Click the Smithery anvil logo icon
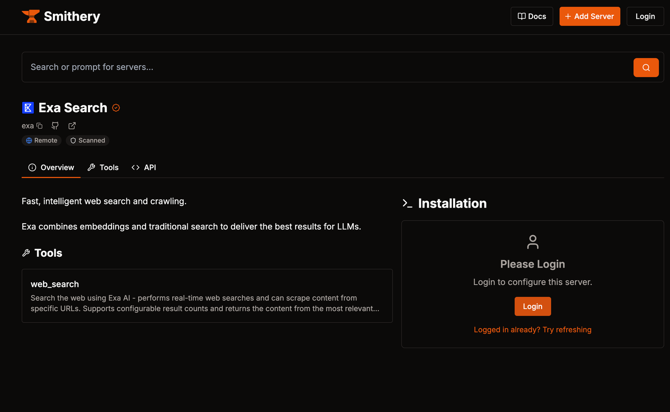Viewport: 670px width, 412px height. tap(31, 16)
